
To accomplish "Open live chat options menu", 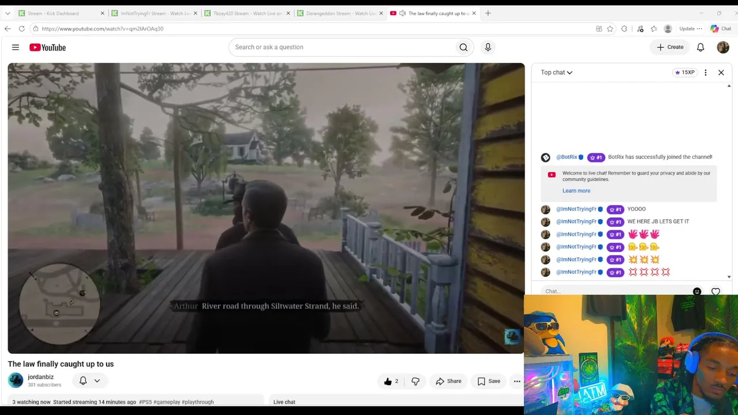I will tap(705, 73).
